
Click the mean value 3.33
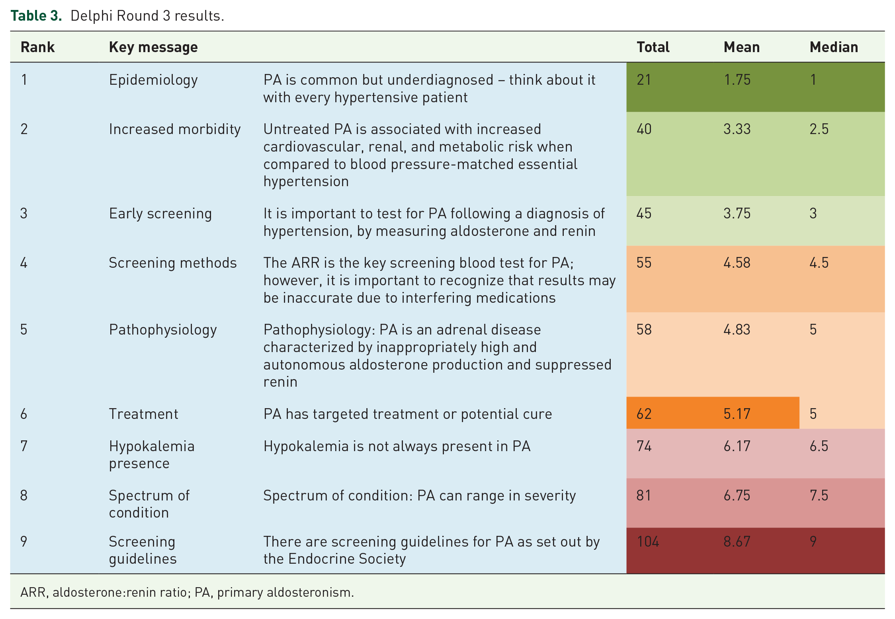737,129
